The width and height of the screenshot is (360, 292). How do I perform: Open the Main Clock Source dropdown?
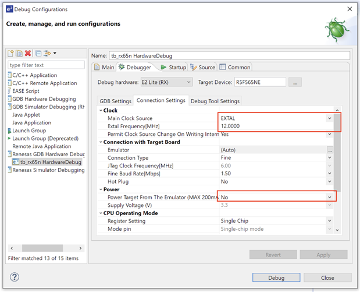[330, 118]
